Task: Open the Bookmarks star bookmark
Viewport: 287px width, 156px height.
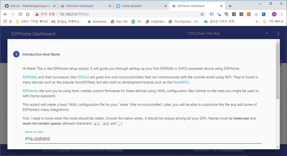Action: tap(97, 22)
